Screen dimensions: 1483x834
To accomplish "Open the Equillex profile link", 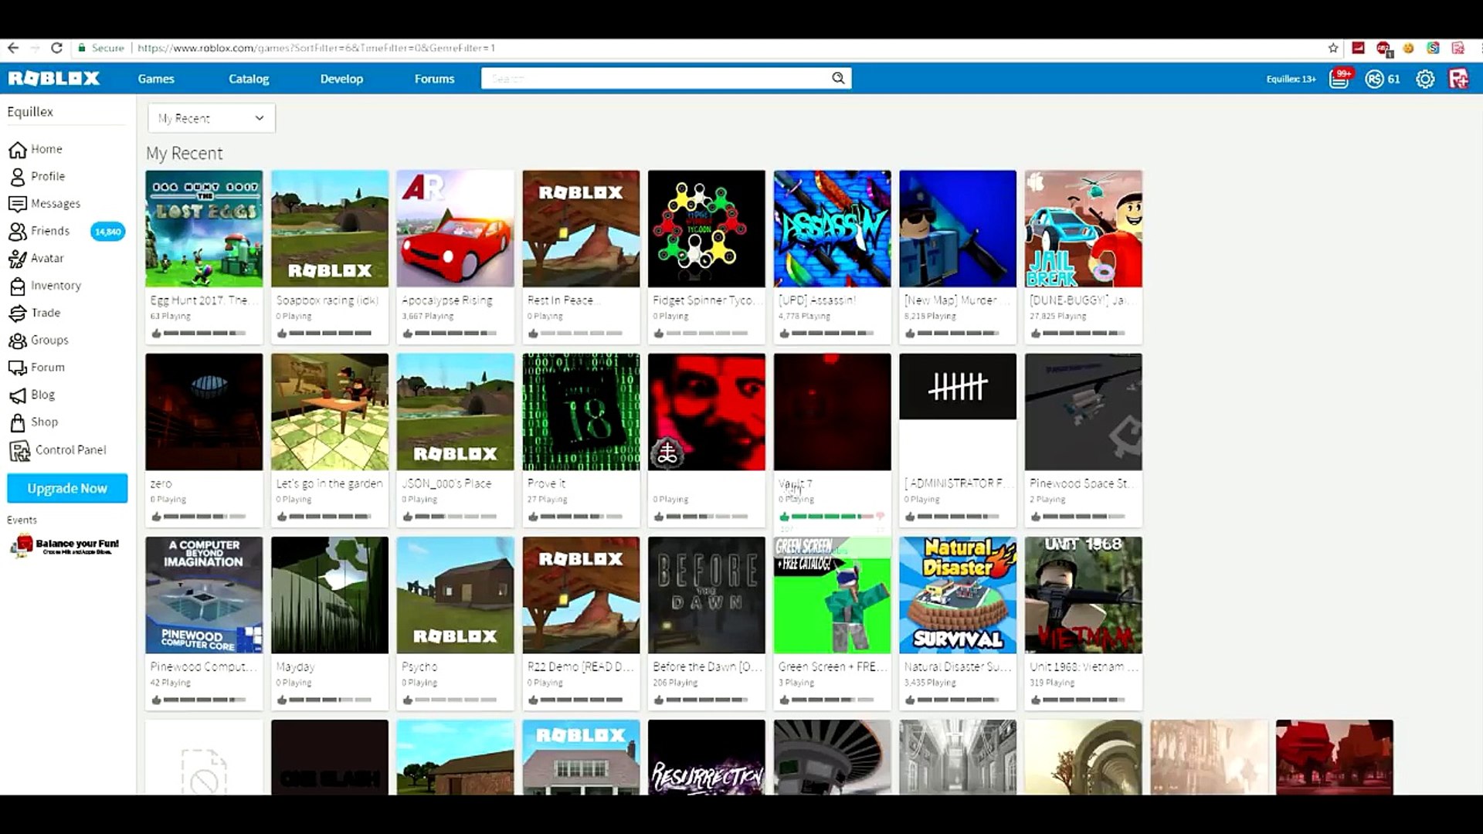I will point(30,111).
